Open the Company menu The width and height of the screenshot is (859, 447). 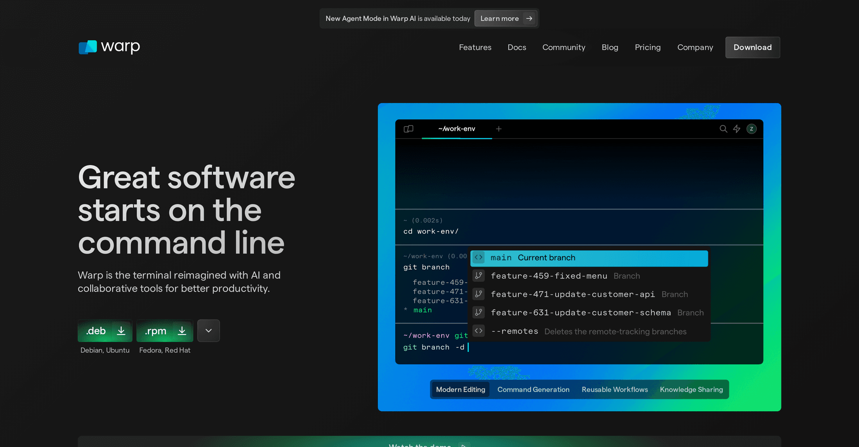coord(695,47)
